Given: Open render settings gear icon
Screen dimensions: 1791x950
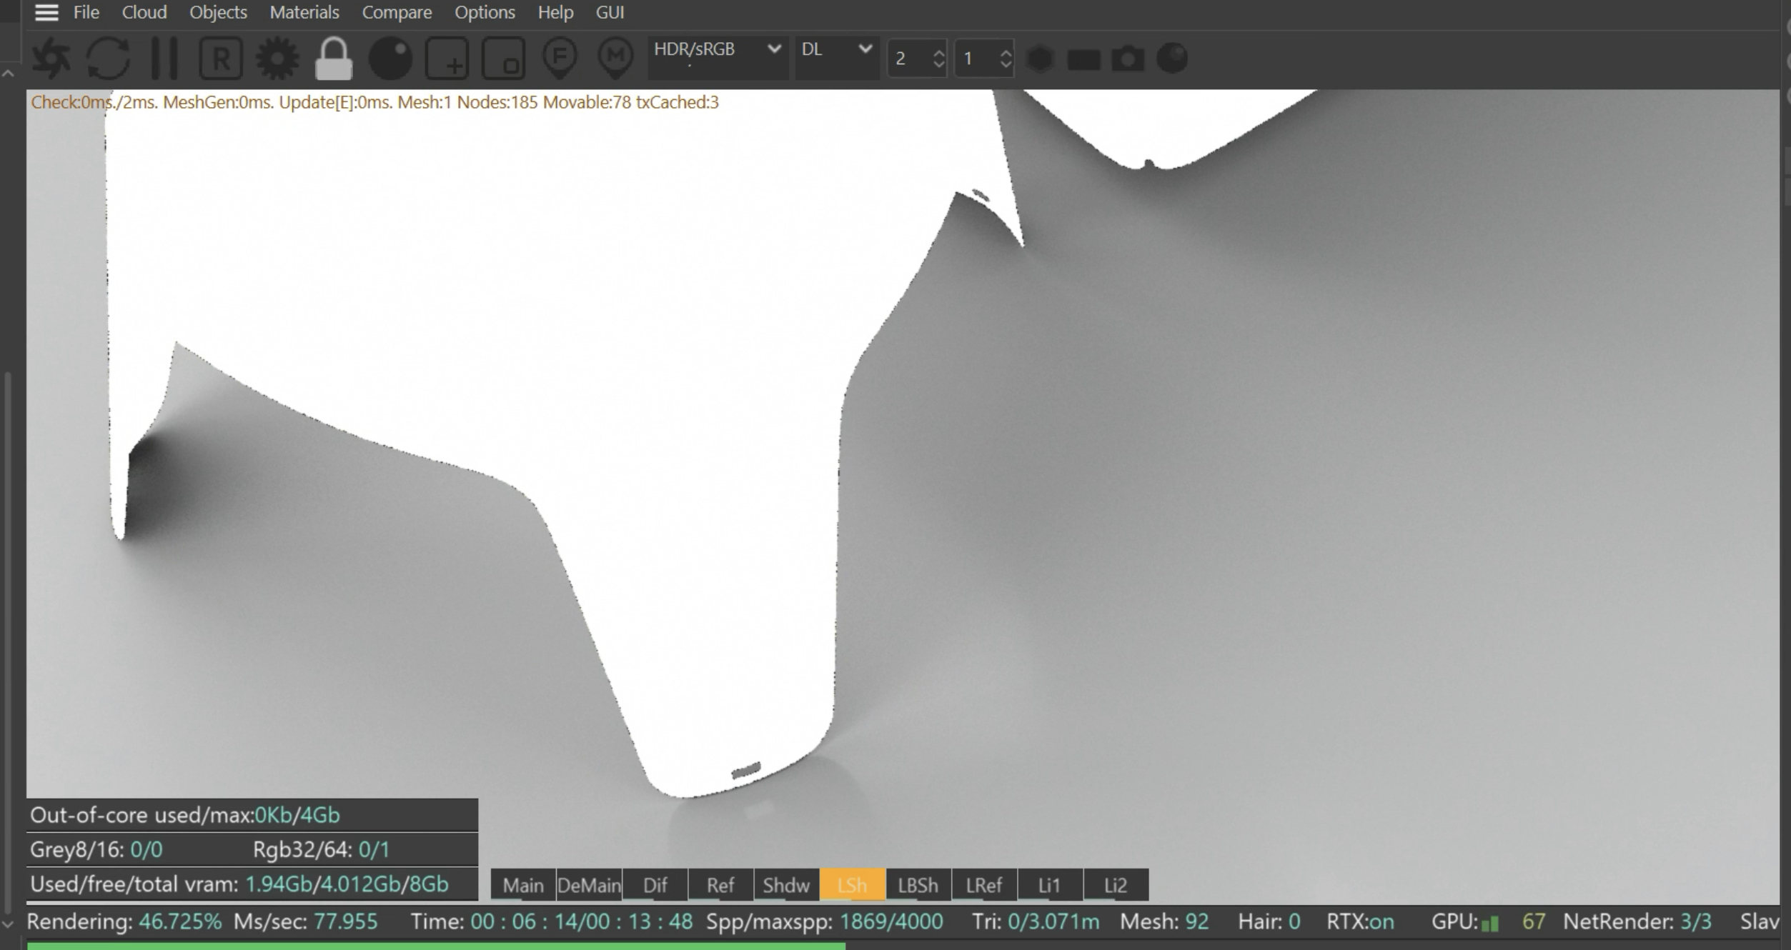Looking at the screenshot, I should click(277, 58).
